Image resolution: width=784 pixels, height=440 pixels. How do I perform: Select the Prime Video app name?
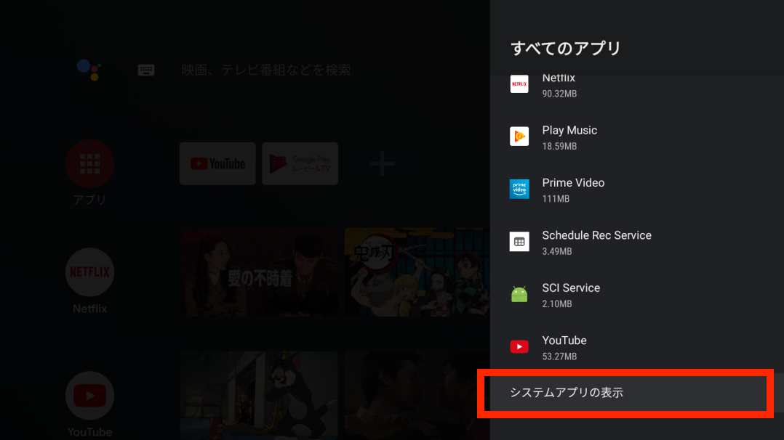pos(573,183)
